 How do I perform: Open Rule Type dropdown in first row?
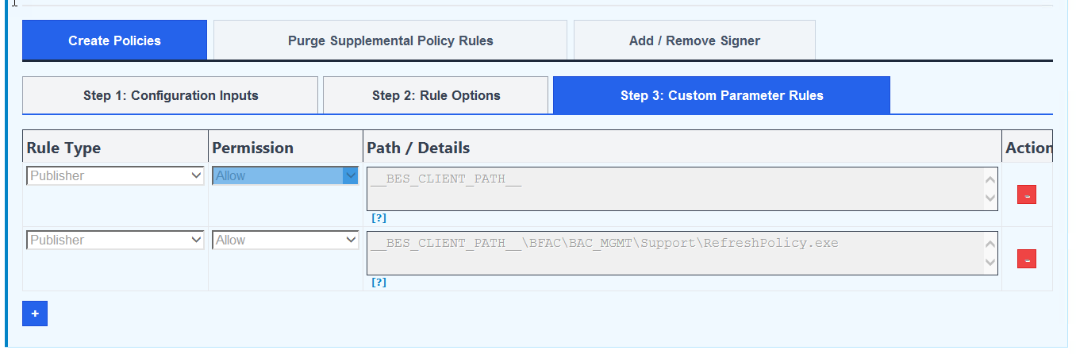[x=116, y=176]
